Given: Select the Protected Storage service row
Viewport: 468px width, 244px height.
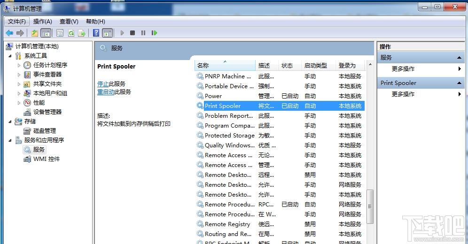Looking at the screenshot, I should (x=280, y=136).
